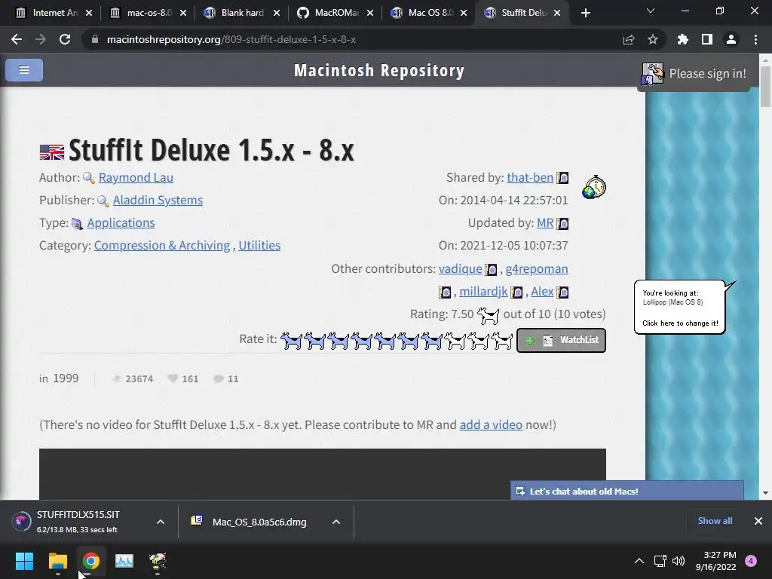Open g4repoman contributor link
Image resolution: width=772 pixels, height=579 pixels.
537,269
